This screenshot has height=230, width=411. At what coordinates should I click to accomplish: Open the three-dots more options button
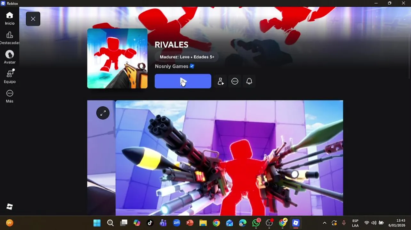(x=235, y=81)
